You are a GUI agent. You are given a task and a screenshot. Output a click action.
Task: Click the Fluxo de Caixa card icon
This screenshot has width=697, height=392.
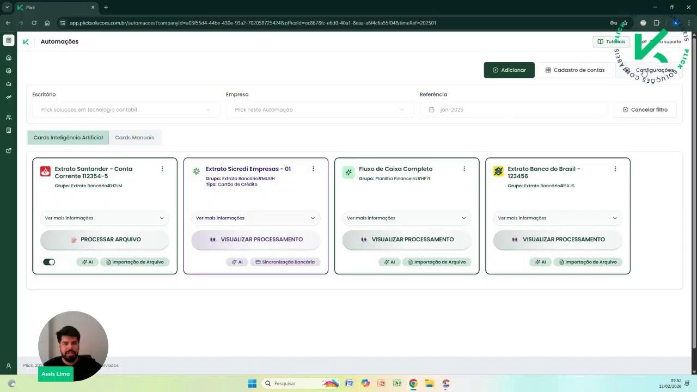pos(348,172)
